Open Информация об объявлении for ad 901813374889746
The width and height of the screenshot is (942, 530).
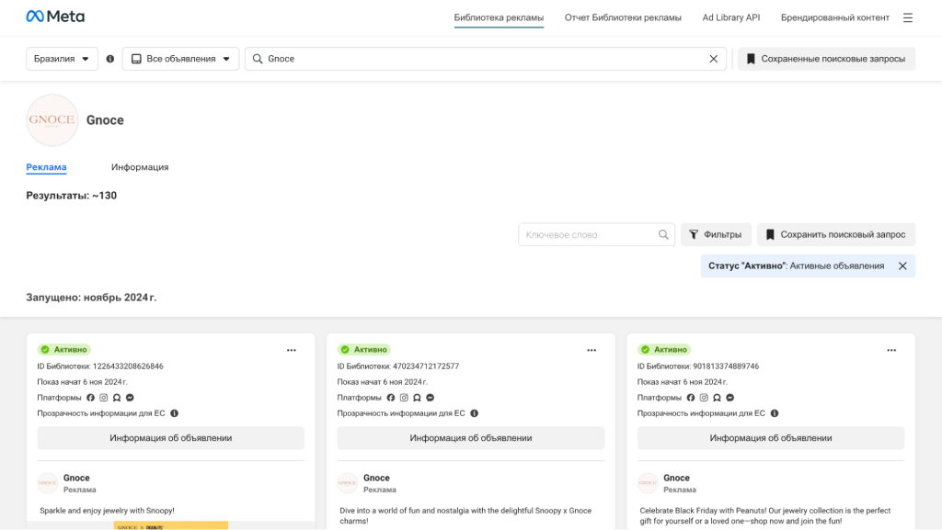771,438
